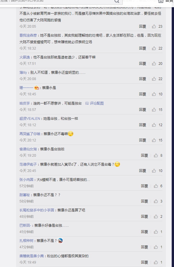The width and height of the screenshot is (174, 267).
Task: Open 再哭鲨了你哦's user profile
Action: click(x=30, y=134)
